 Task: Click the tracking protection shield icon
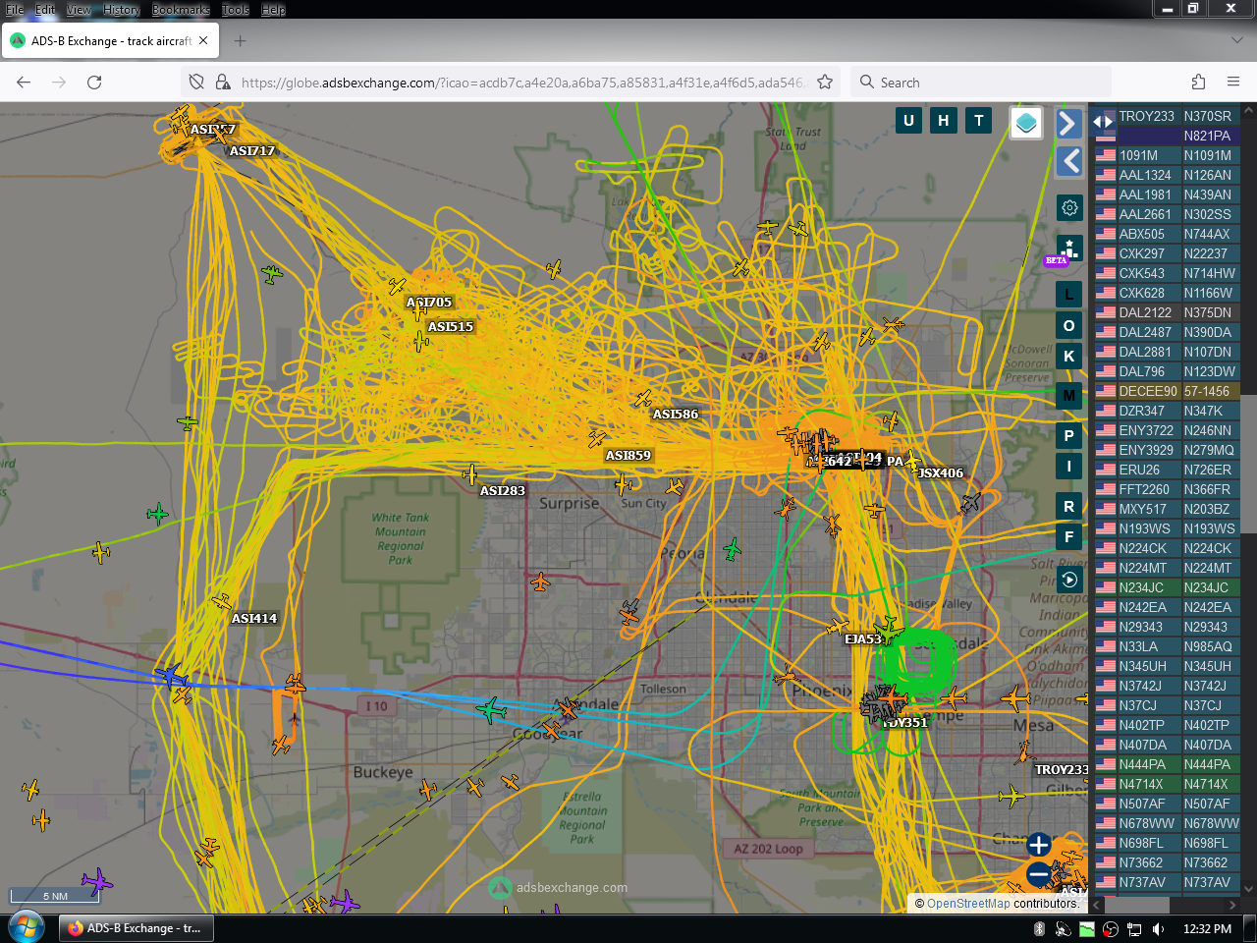[196, 83]
